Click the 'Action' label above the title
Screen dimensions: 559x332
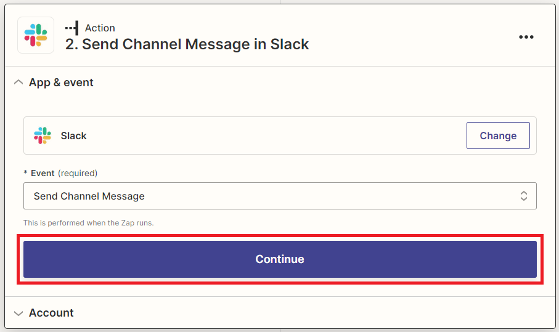coord(100,28)
